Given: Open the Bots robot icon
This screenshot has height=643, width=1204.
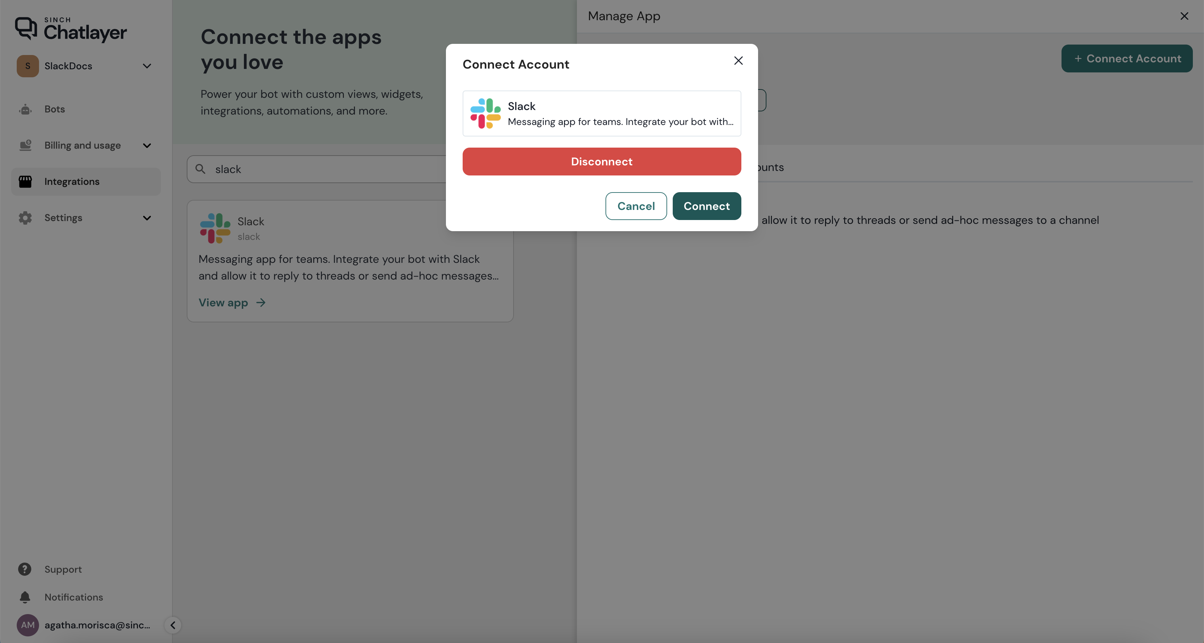Looking at the screenshot, I should point(25,109).
